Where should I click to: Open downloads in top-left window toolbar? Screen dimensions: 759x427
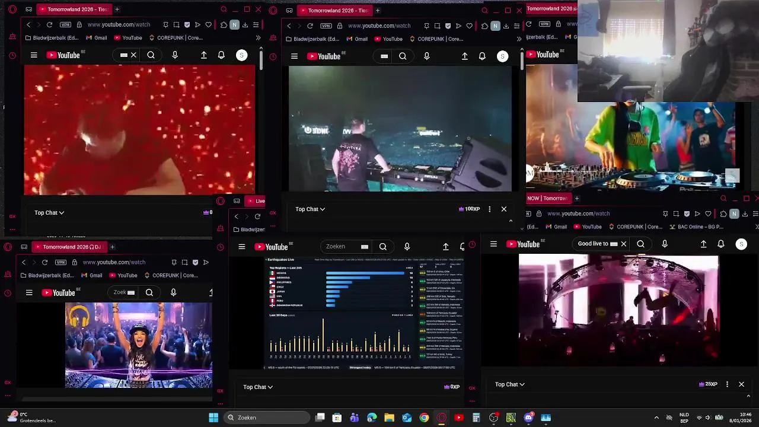click(245, 25)
